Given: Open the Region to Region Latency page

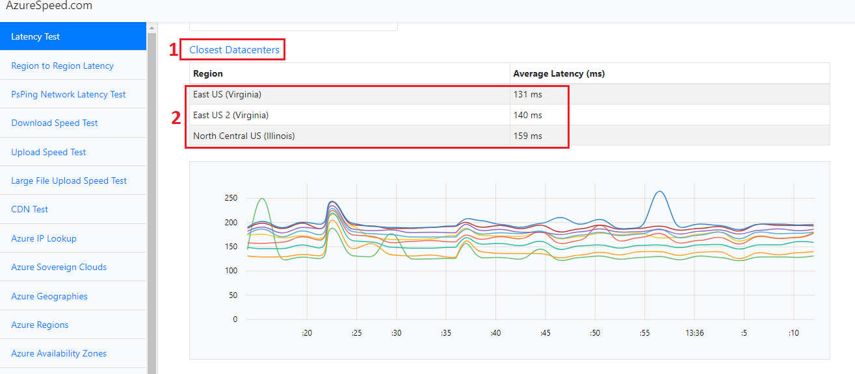Looking at the screenshot, I should click(x=62, y=66).
